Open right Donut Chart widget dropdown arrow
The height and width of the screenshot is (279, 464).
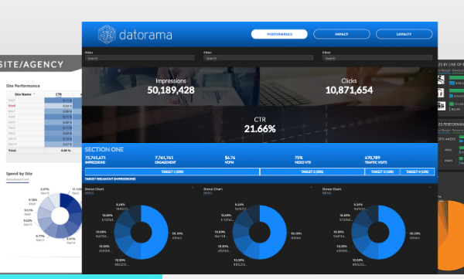430,188
